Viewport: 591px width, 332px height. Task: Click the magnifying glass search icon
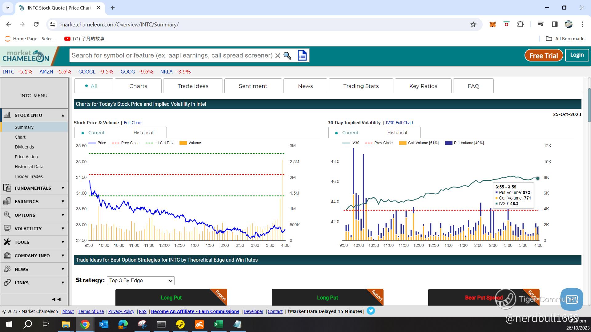click(x=287, y=56)
